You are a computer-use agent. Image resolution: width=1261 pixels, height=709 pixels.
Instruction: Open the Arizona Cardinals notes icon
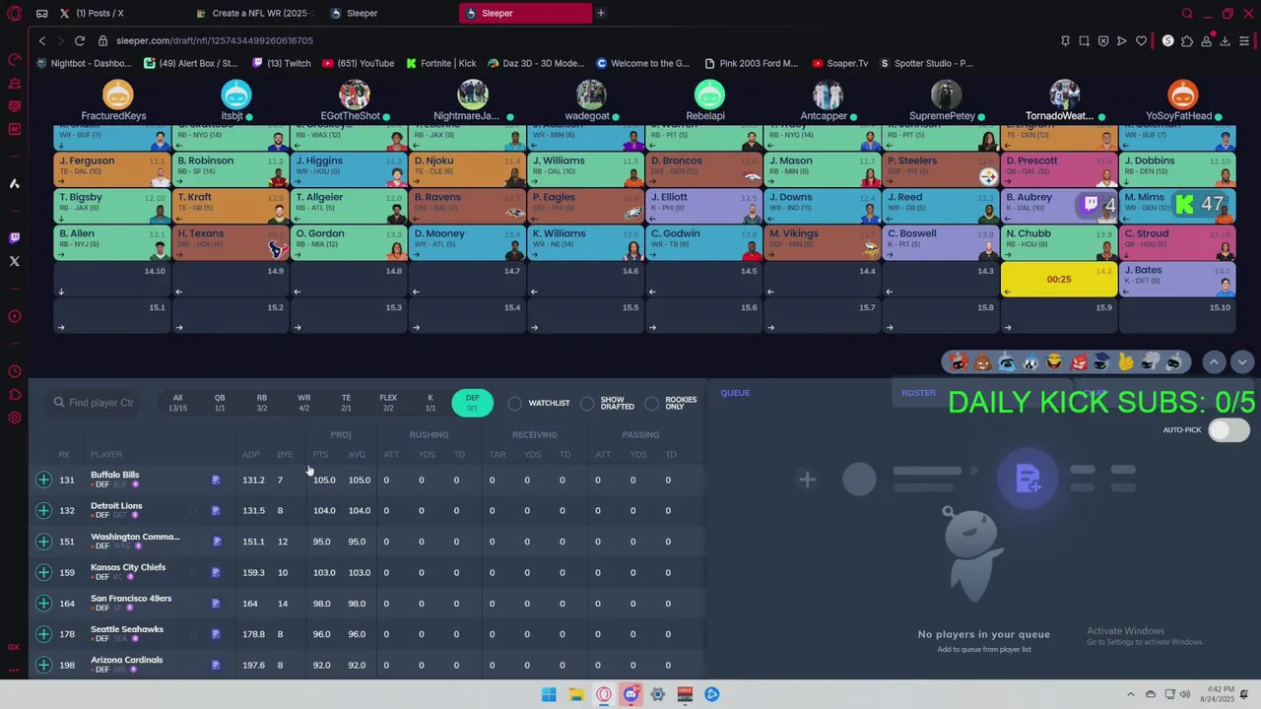[216, 665]
